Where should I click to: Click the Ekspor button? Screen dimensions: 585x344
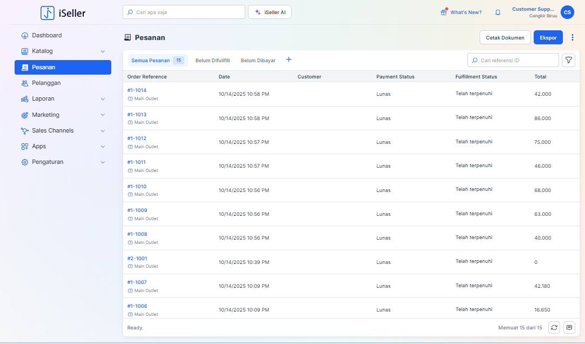tap(548, 37)
